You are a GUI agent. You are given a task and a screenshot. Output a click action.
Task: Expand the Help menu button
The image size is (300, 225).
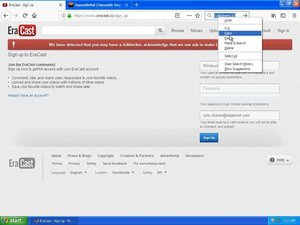pos(279,160)
